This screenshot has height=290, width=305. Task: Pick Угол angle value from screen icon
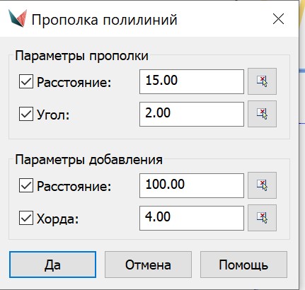(262, 114)
